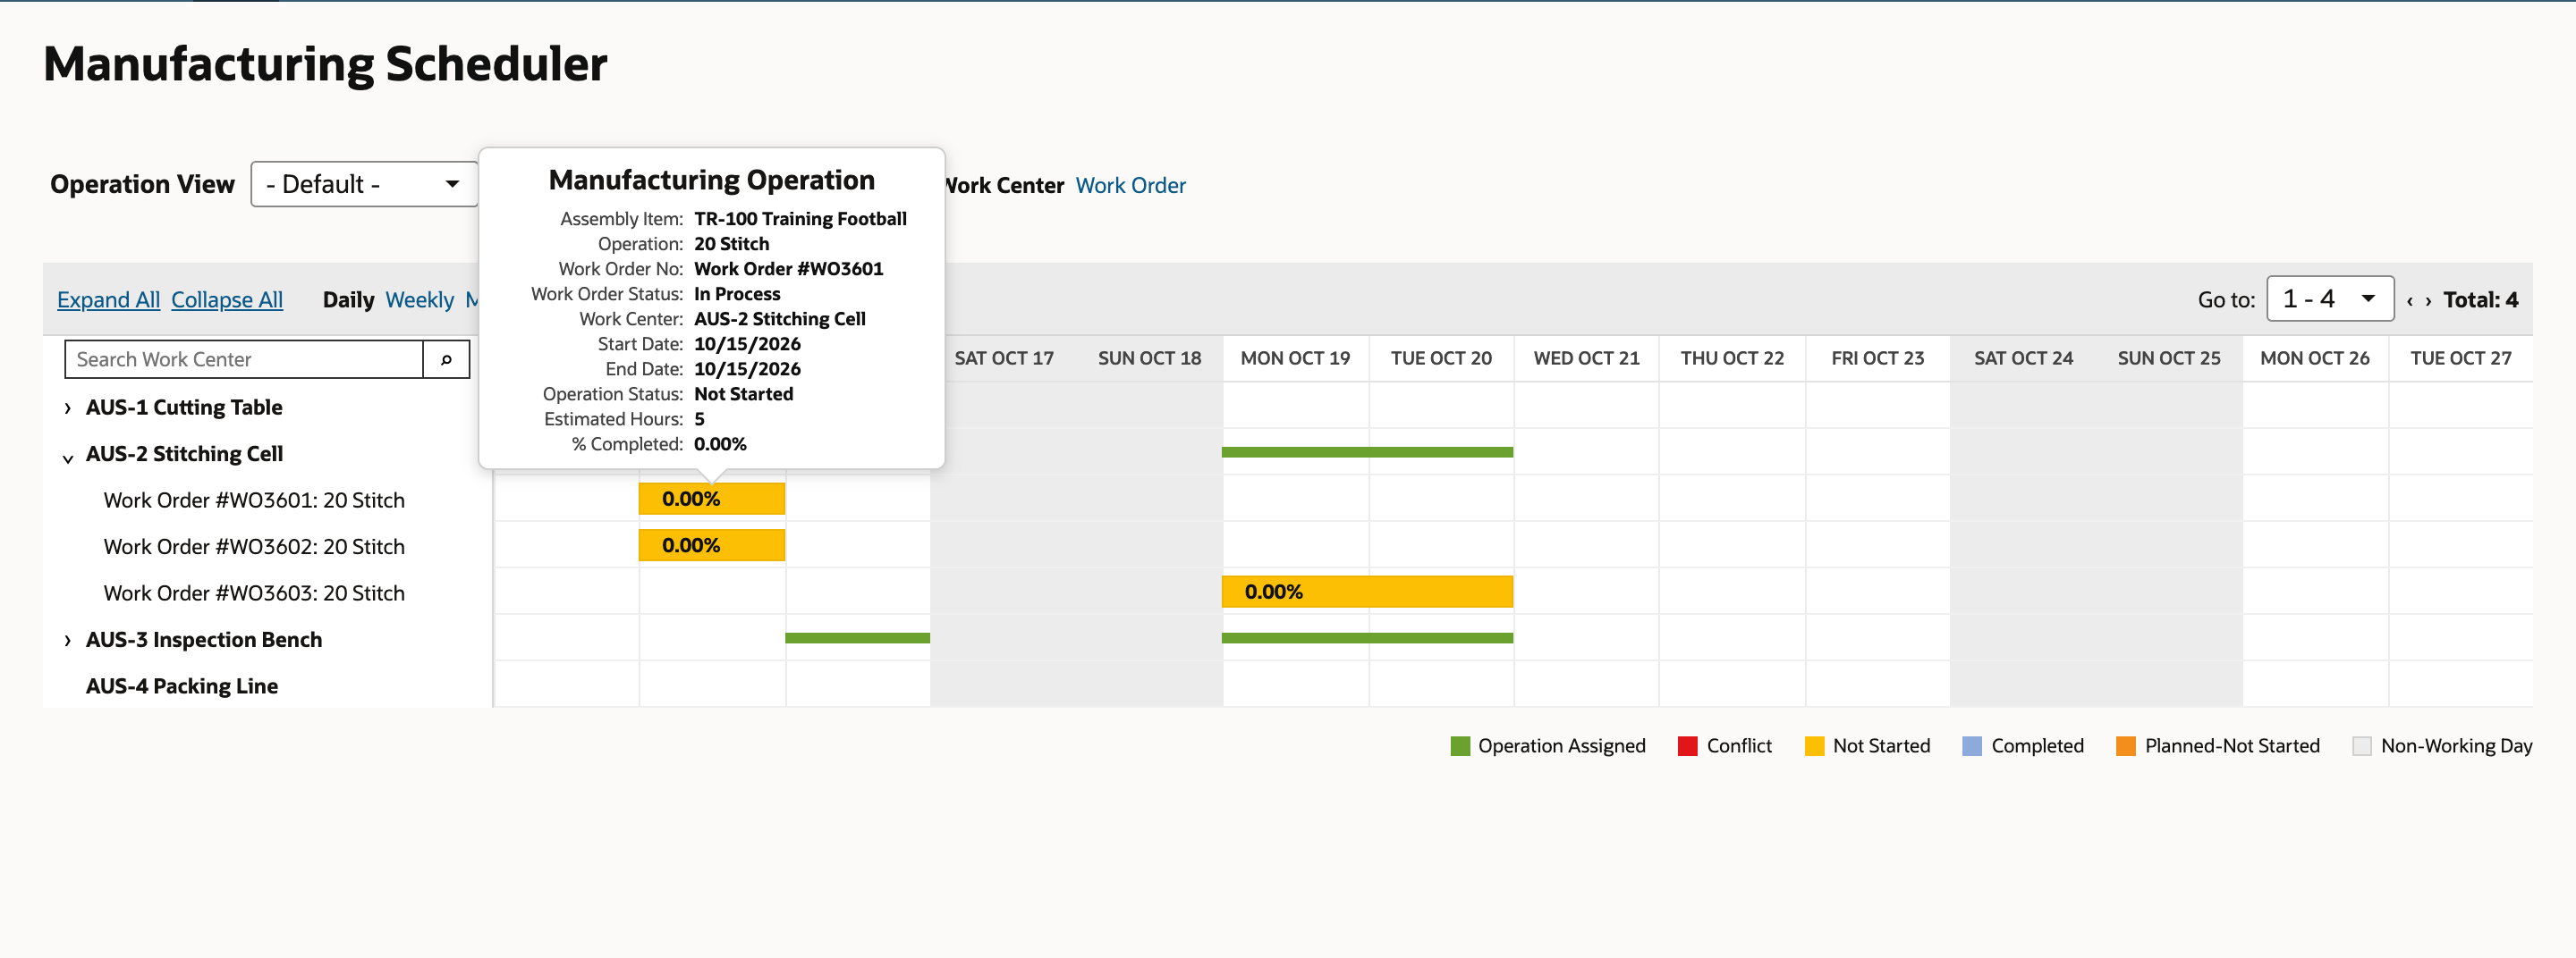This screenshot has width=2576, height=958.
Task: Click Conflict red legend swatch
Action: pos(1688,746)
